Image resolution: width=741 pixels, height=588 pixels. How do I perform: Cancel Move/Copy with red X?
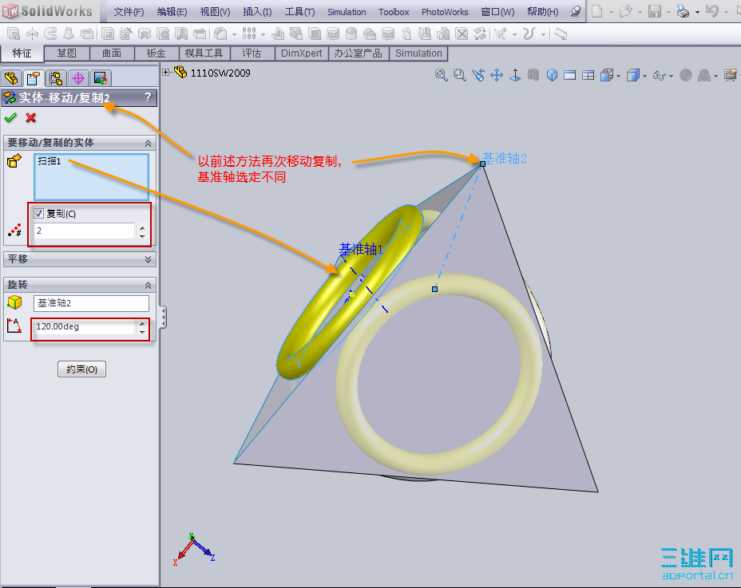[x=30, y=117]
